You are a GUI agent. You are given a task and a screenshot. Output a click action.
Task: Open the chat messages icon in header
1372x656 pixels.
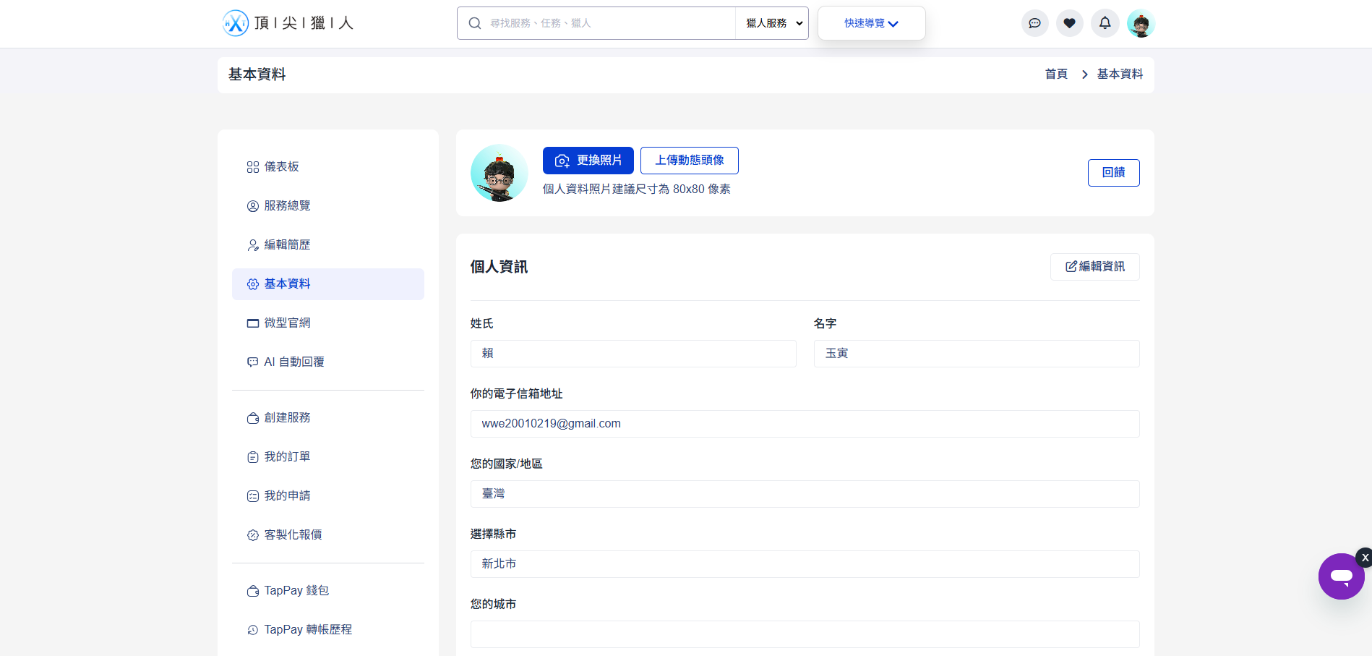pos(1034,23)
